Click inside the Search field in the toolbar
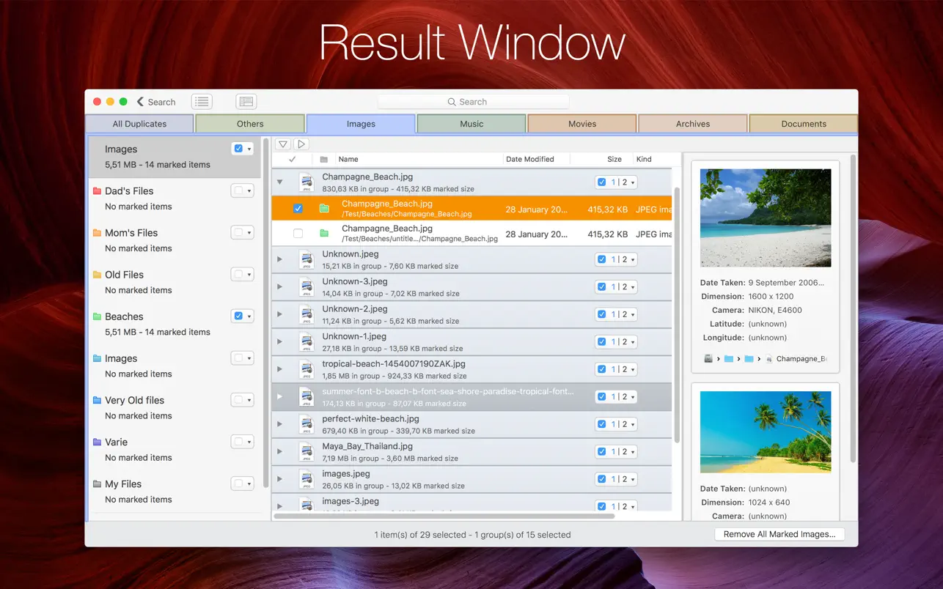This screenshot has width=943, height=589. (x=473, y=102)
